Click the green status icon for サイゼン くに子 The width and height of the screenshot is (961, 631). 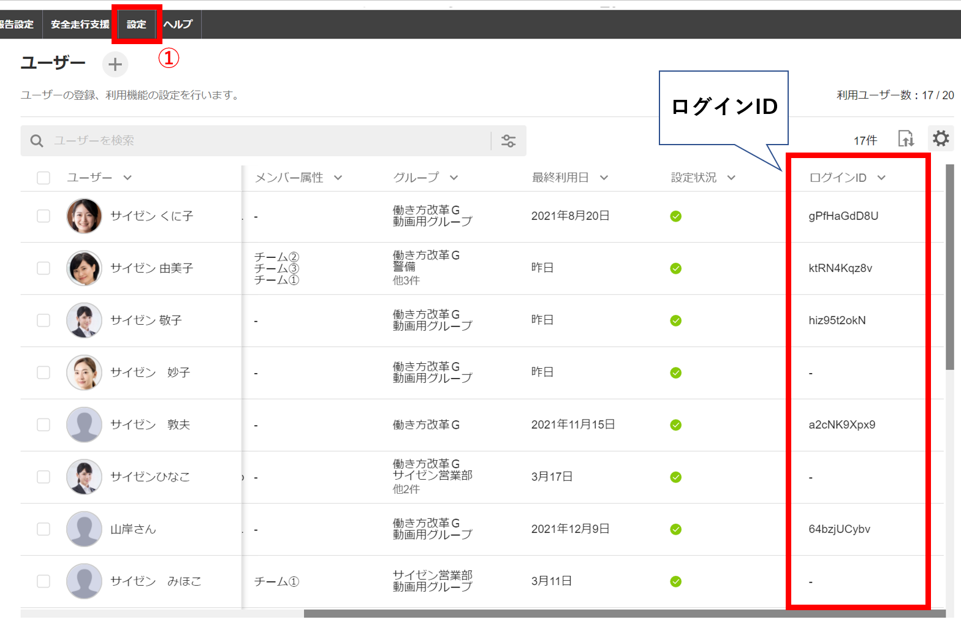676,216
